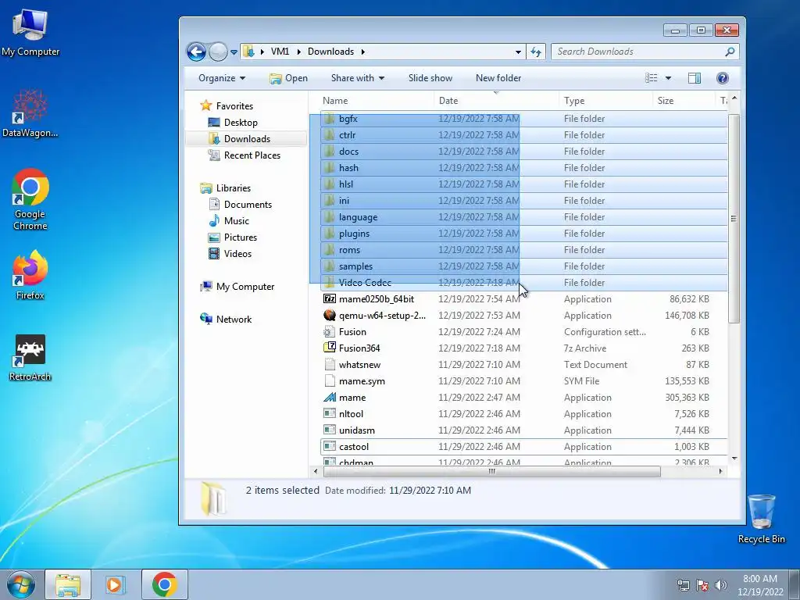Select the mame application icon
800x600 pixels.
(x=330, y=398)
